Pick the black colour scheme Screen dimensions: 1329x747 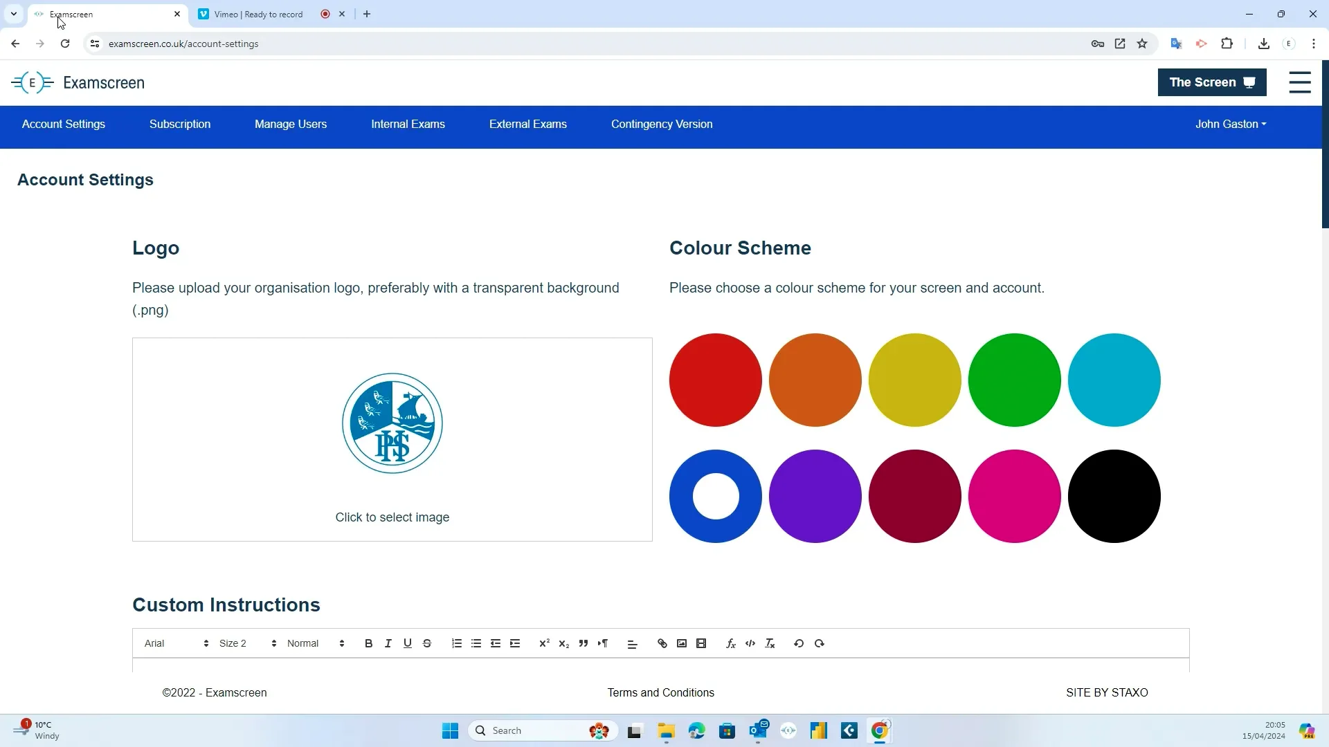[x=1114, y=497]
